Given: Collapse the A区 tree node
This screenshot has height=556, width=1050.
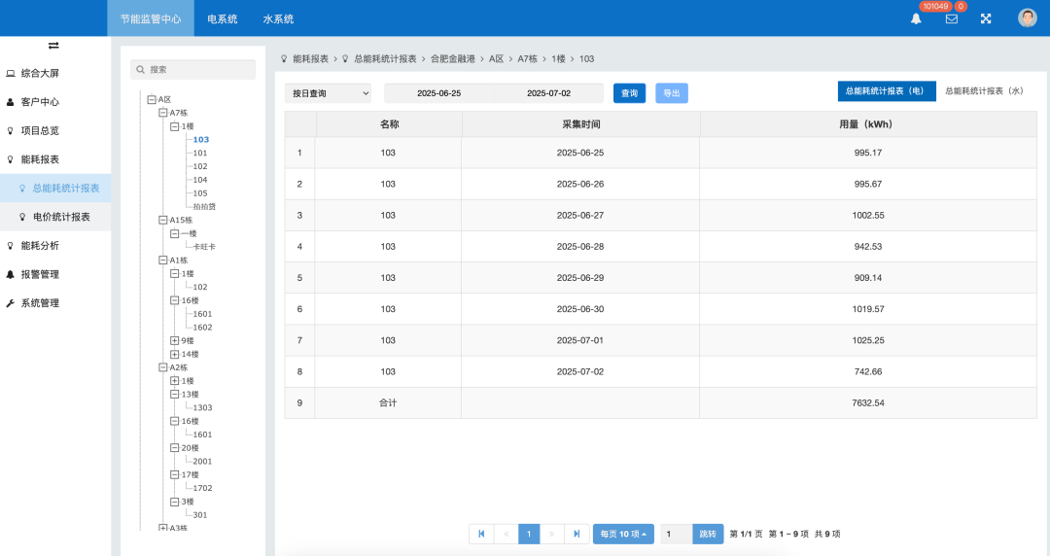Looking at the screenshot, I should pos(152,99).
